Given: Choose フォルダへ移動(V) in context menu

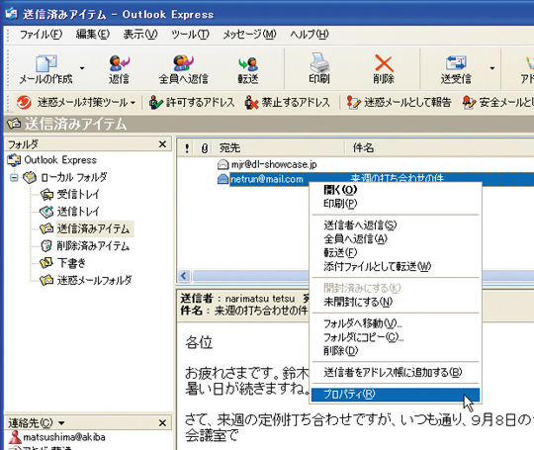Looking at the screenshot, I should tap(395, 323).
